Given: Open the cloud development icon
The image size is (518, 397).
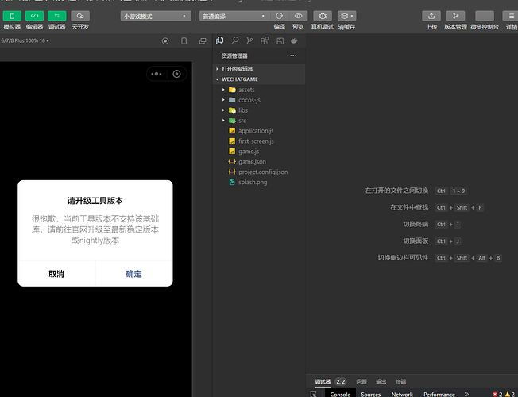Looking at the screenshot, I should [80, 16].
